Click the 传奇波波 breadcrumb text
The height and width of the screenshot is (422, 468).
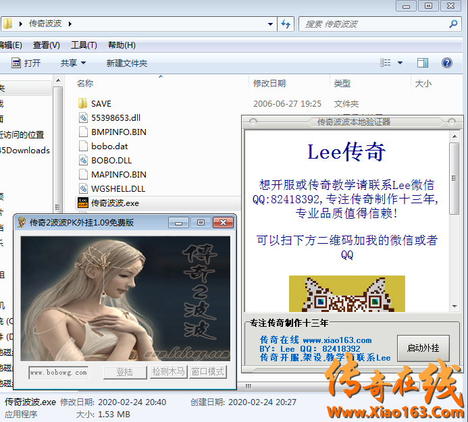(x=45, y=24)
